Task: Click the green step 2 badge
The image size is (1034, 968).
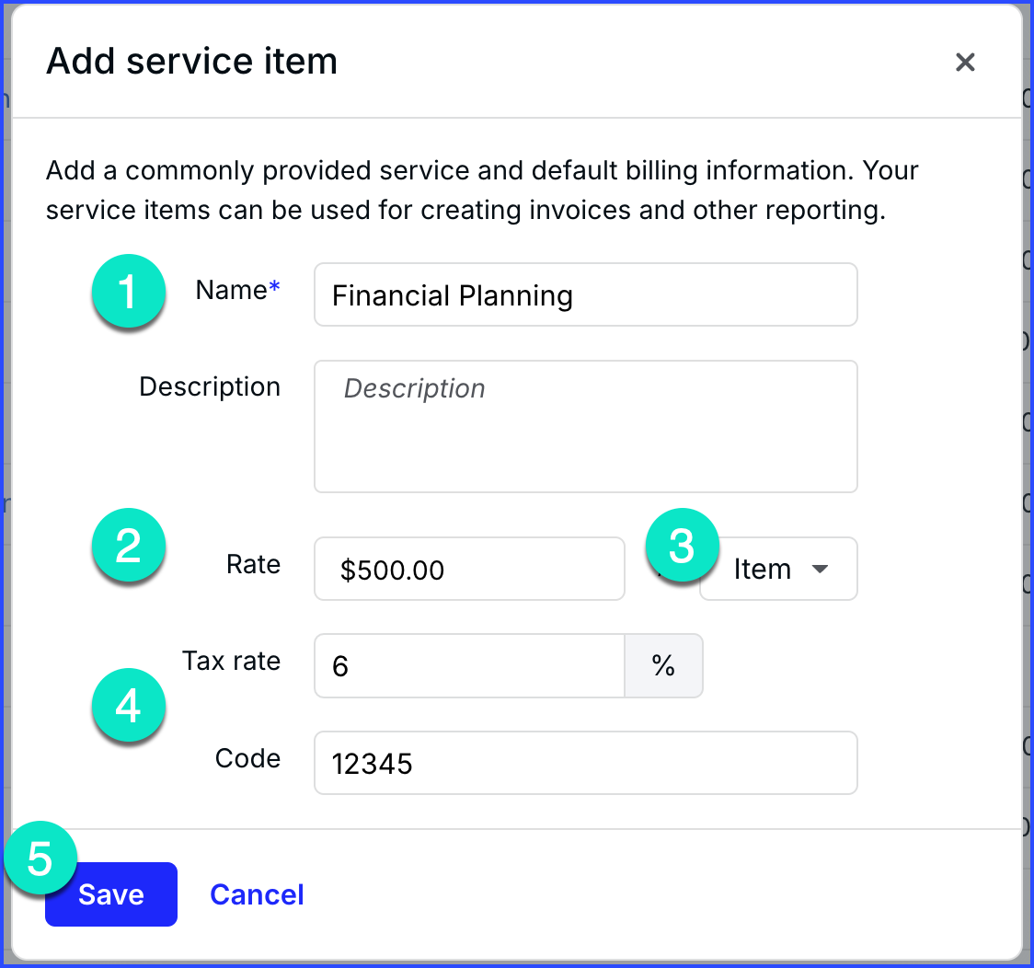Action: click(x=128, y=547)
